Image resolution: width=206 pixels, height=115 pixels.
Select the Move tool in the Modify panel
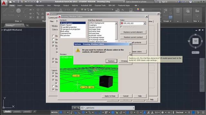(x=38, y=10)
